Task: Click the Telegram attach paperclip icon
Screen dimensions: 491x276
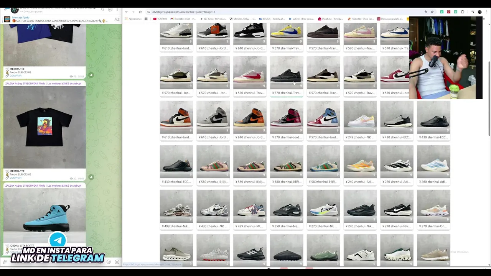Action: click(x=5, y=262)
